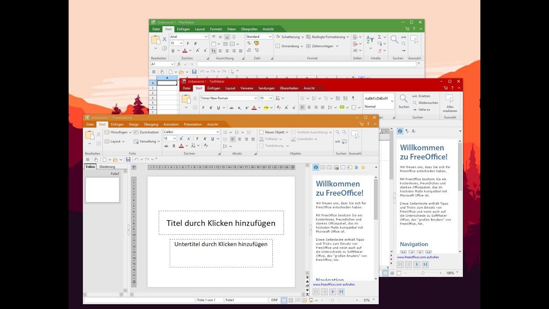This screenshot has height=309, width=549.
Task: Open font size 18 dropdown in Presentations
Action: 175,139
